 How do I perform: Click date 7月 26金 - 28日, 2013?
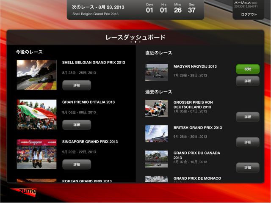tap(190, 75)
